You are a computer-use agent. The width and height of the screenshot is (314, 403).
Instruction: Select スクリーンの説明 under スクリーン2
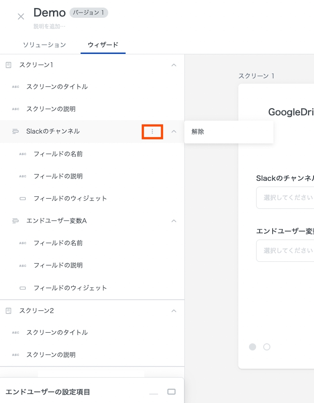point(51,355)
